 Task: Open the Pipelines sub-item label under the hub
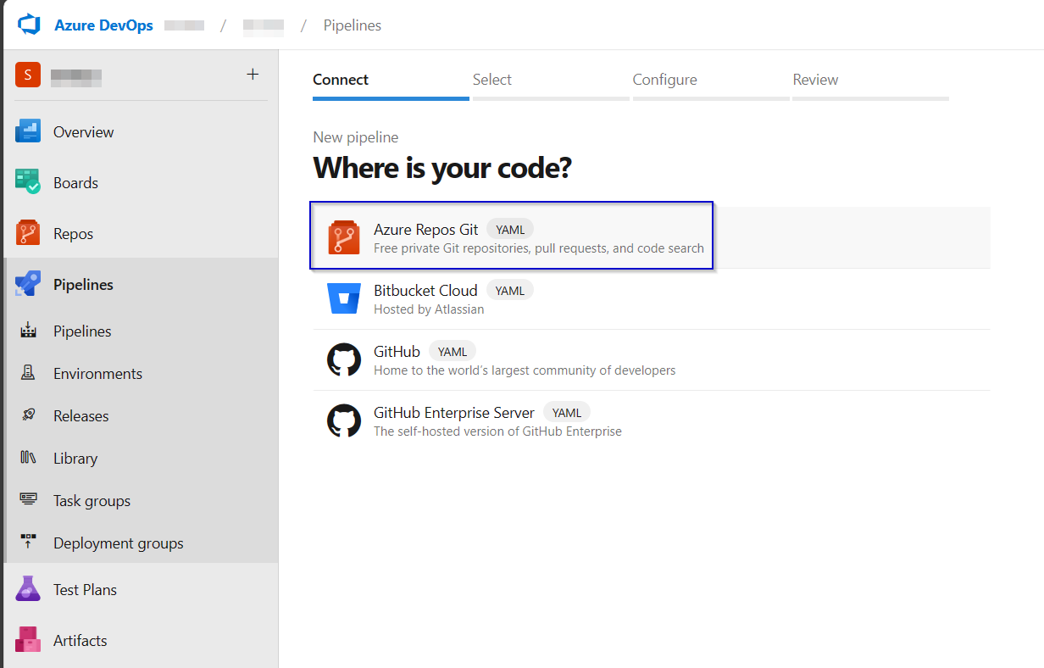pos(82,331)
